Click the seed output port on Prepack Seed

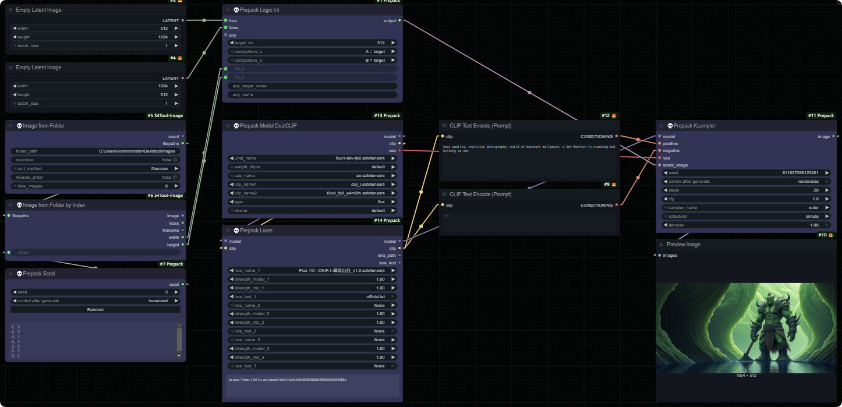[x=183, y=284]
